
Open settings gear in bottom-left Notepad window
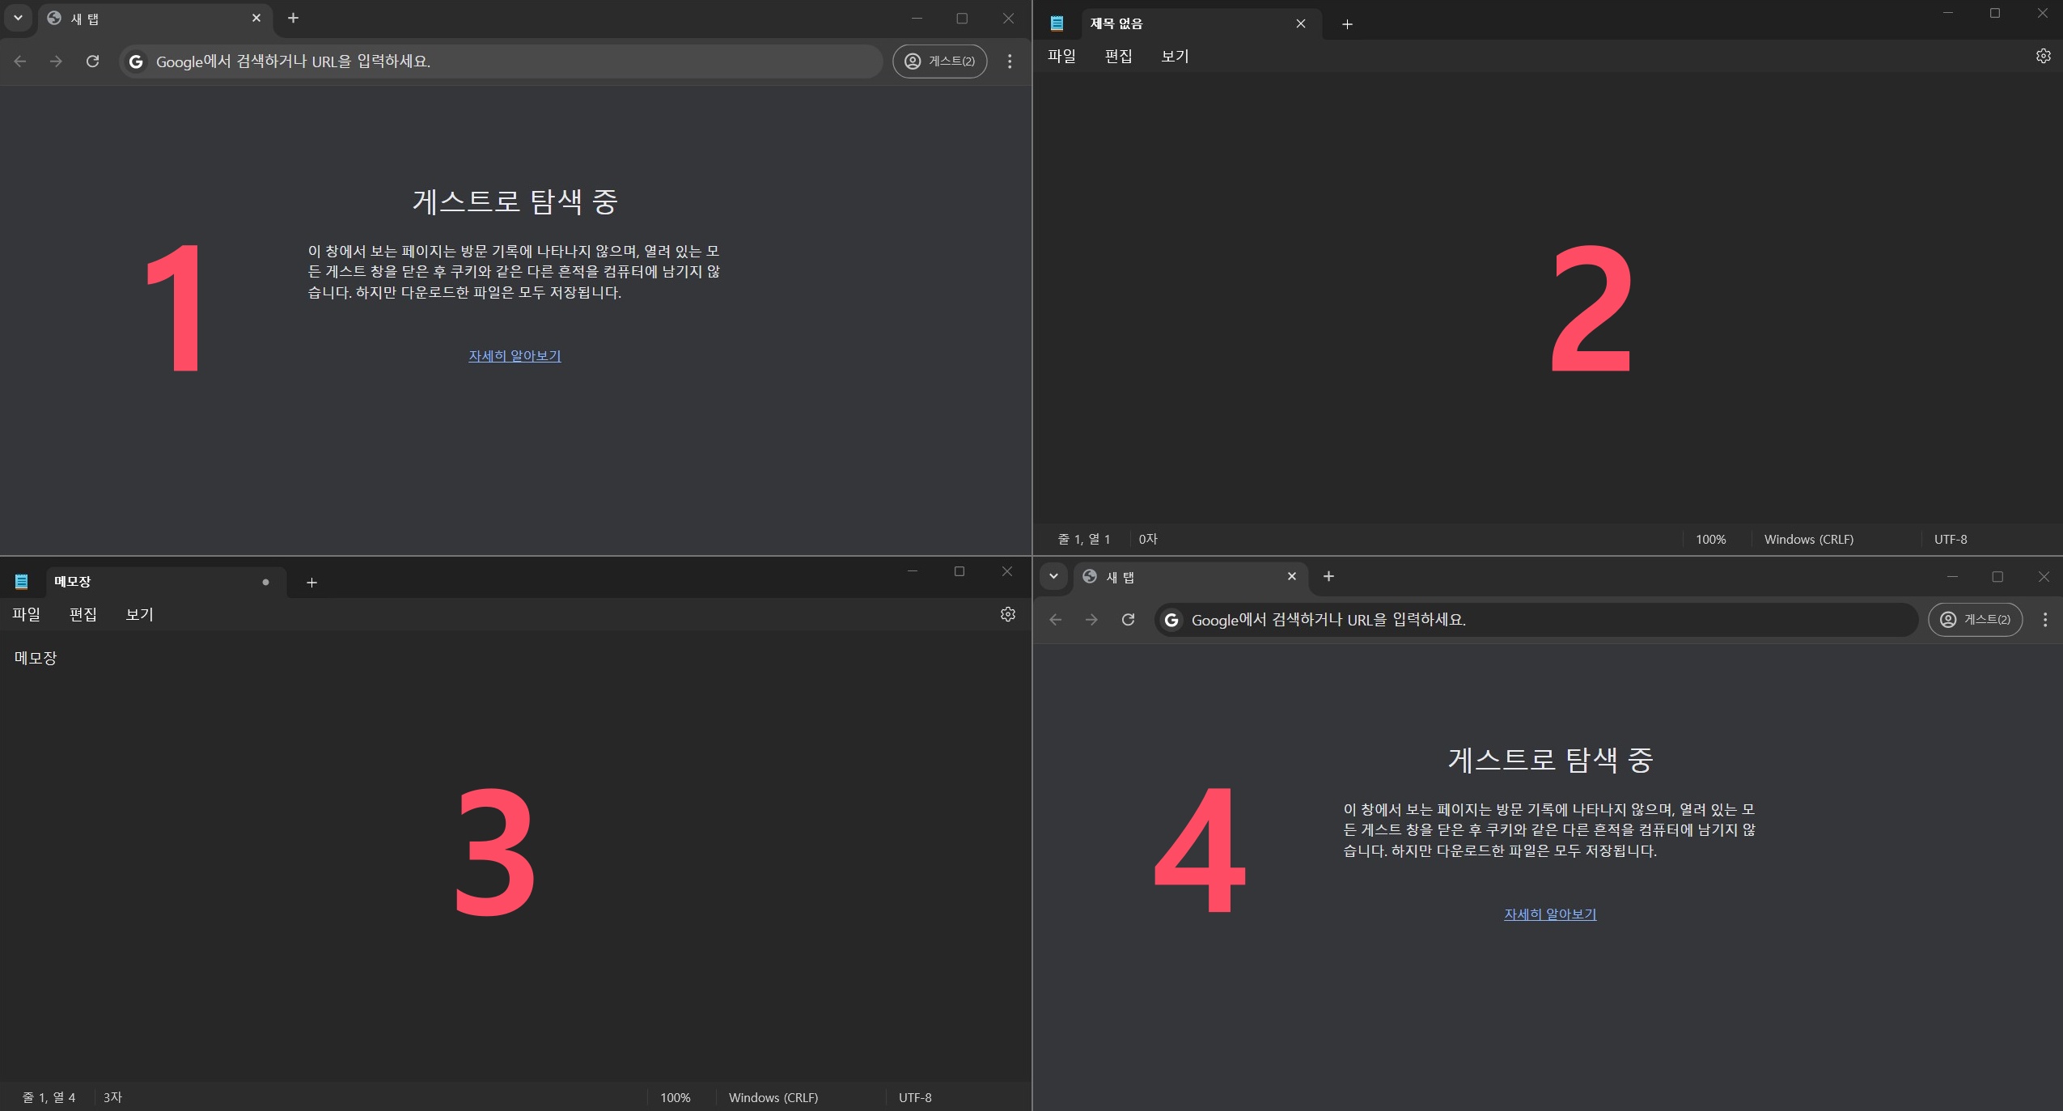[1007, 614]
